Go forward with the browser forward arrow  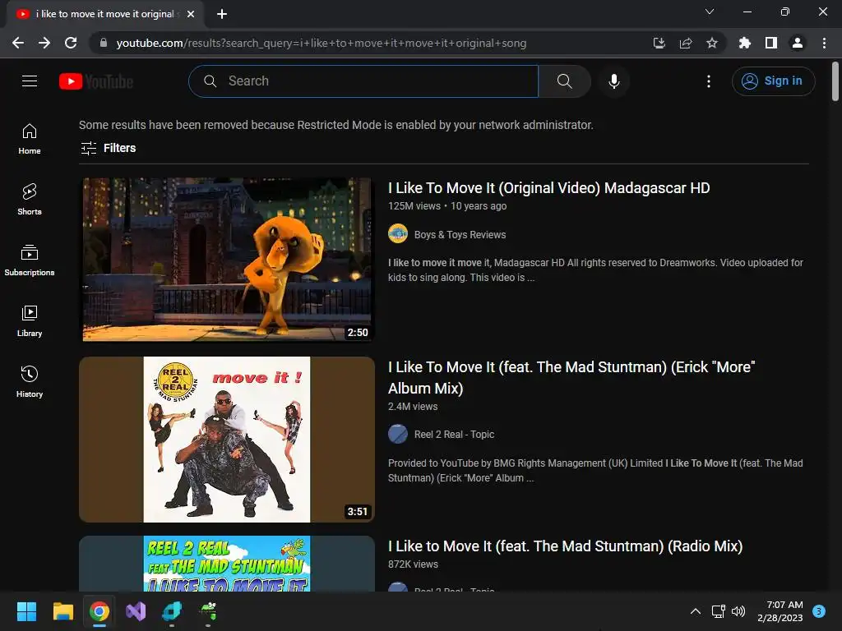click(x=44, y=43)
